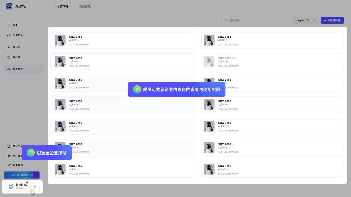Select the 作品下载 tab
Viewport: 351px width, 197px height.
[62, 6]
